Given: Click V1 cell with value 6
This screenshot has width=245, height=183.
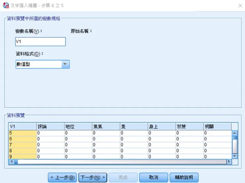Looking at the screenshot, I should click(23, 139).
